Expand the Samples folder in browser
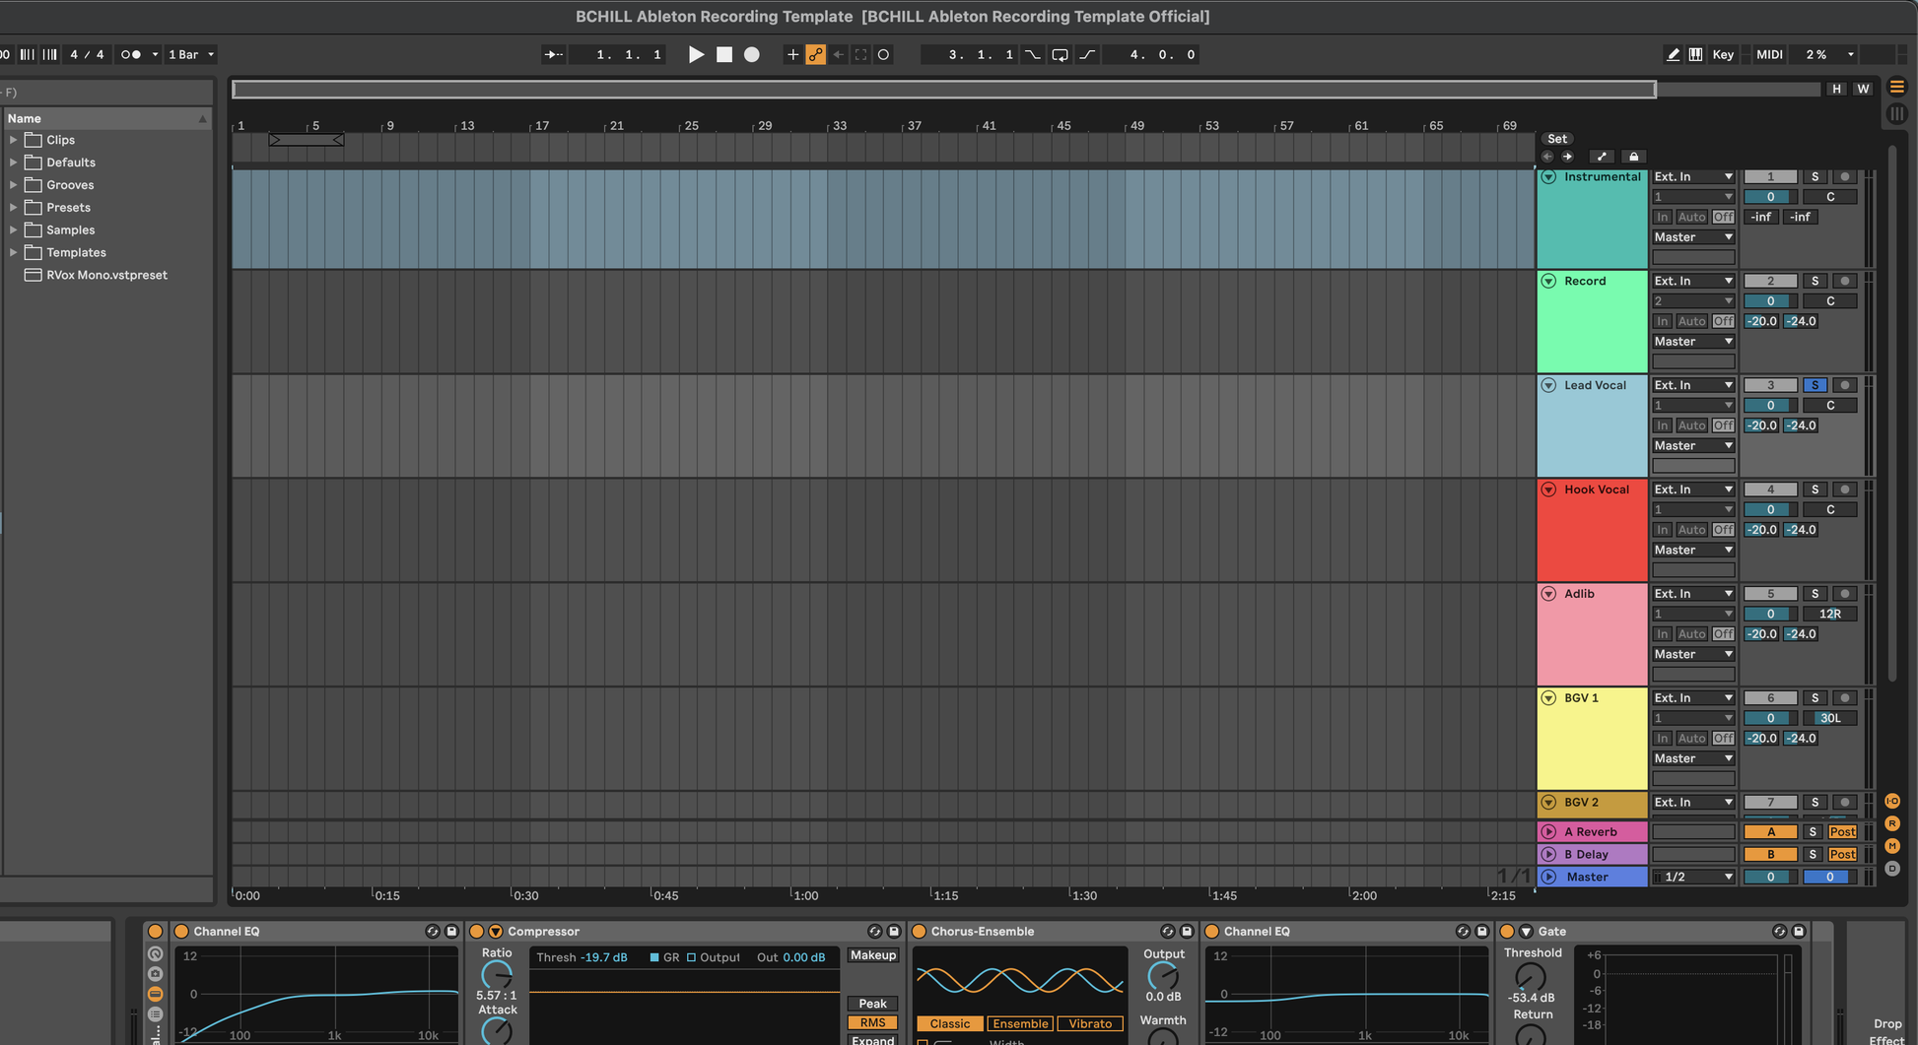1918x1045 pixels. click(x=14, y=230)
